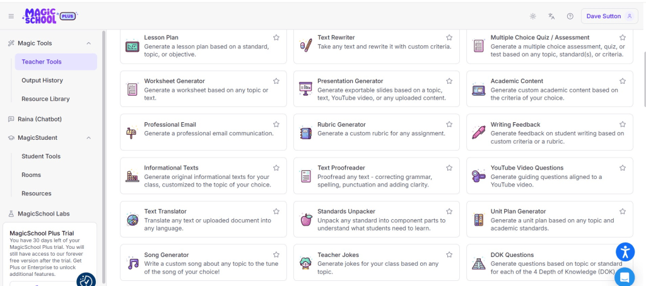646x286 pixels.
Task: Open the help question mark icon
Action: pyautogui.click(x=570, y=16)
